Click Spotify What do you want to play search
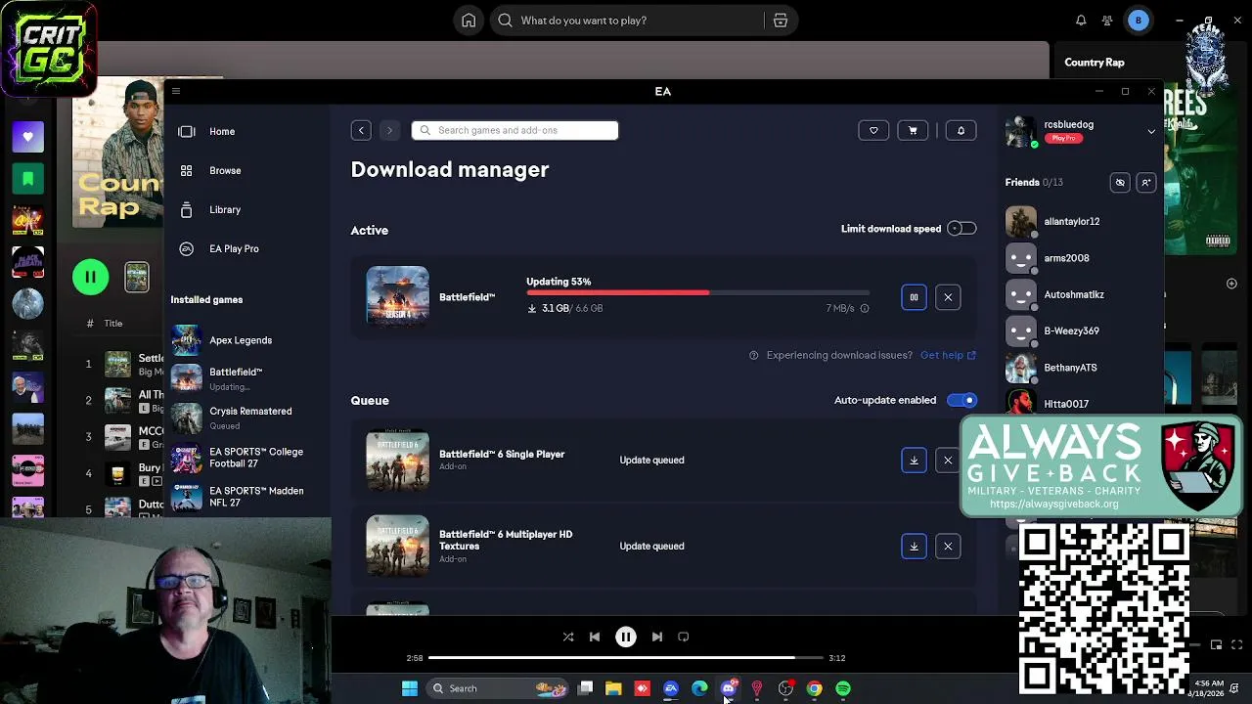Viewport: 1252px width, 704px height. coord(626,21)
